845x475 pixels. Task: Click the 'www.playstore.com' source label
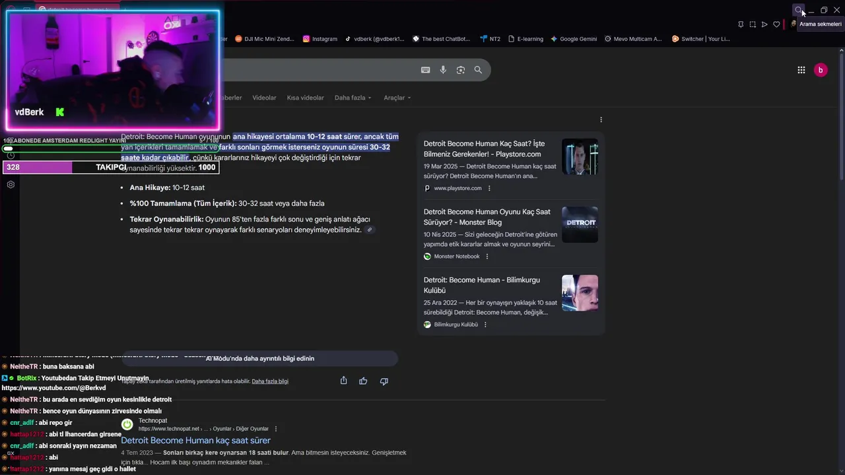[457, 189]
